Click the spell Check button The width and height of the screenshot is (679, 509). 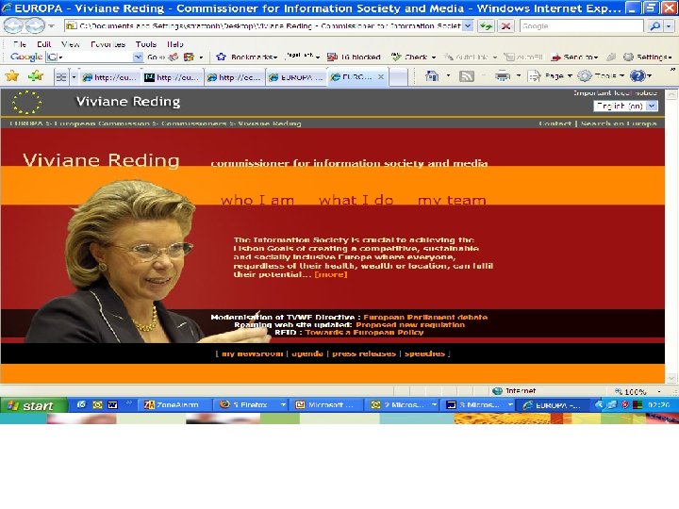click(413, 57)
